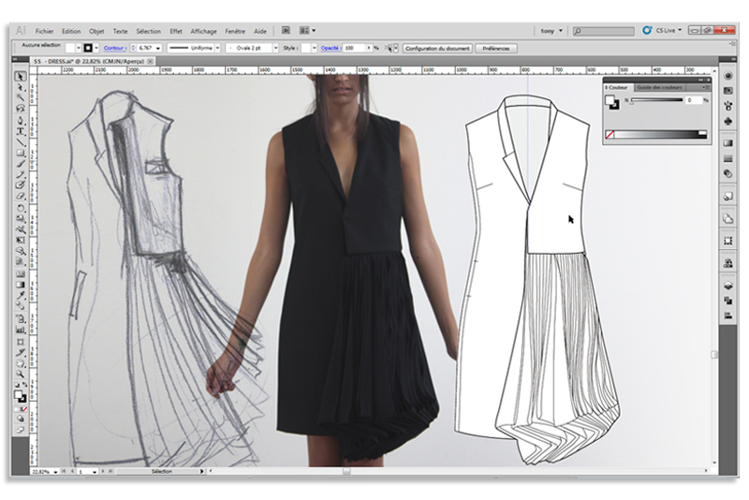
Task: Open the Symbols panel club icon
Action: 728,122
